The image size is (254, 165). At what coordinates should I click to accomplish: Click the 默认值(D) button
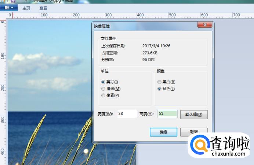tap(194, 115)
